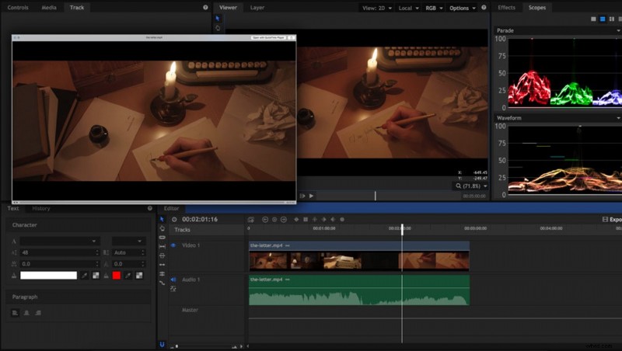Select side-by-side scopes layout icon

612,19
